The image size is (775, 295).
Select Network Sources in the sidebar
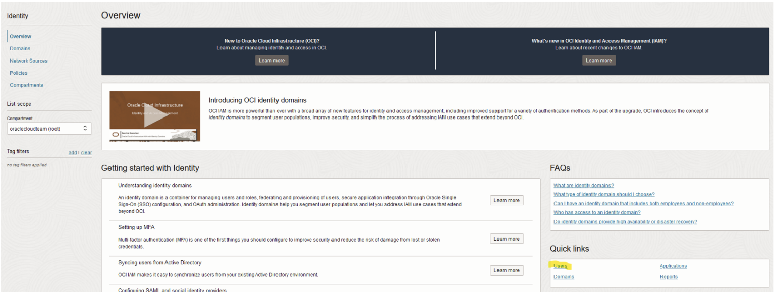(x=28, y=61)
